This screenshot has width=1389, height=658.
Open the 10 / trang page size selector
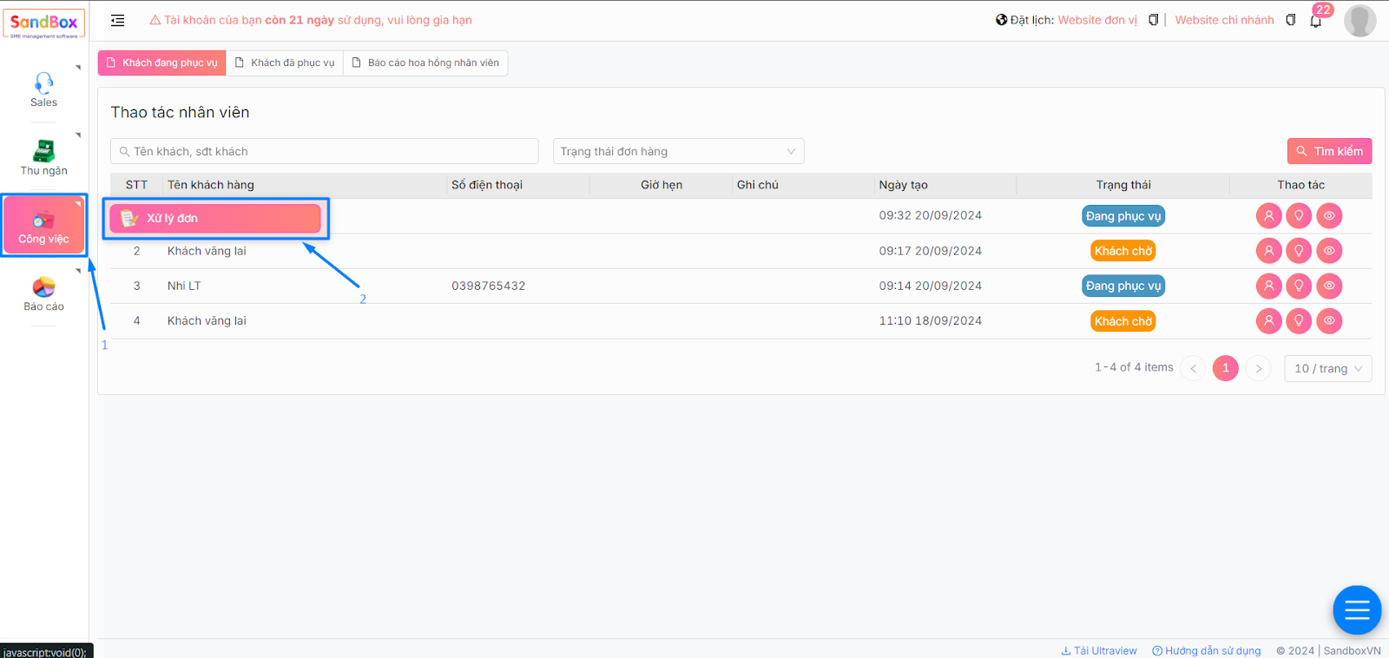point(1327,368)
